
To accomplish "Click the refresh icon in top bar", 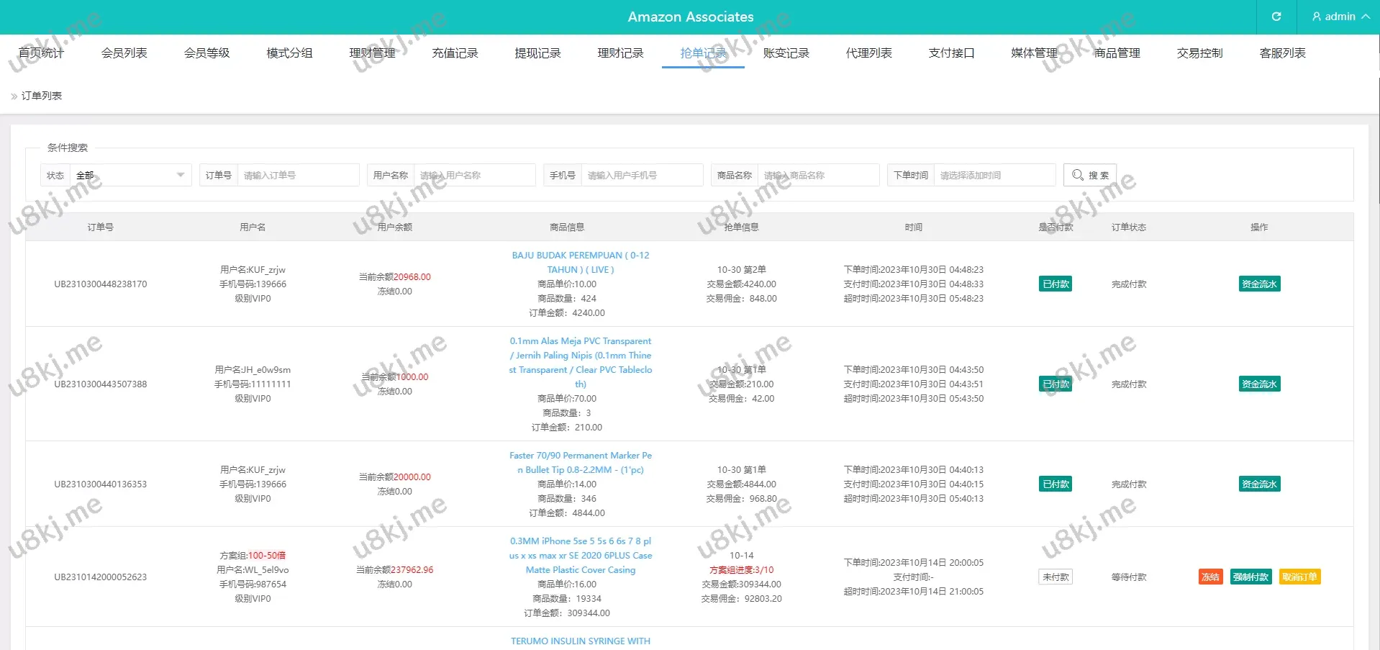I will (1276, 17).
